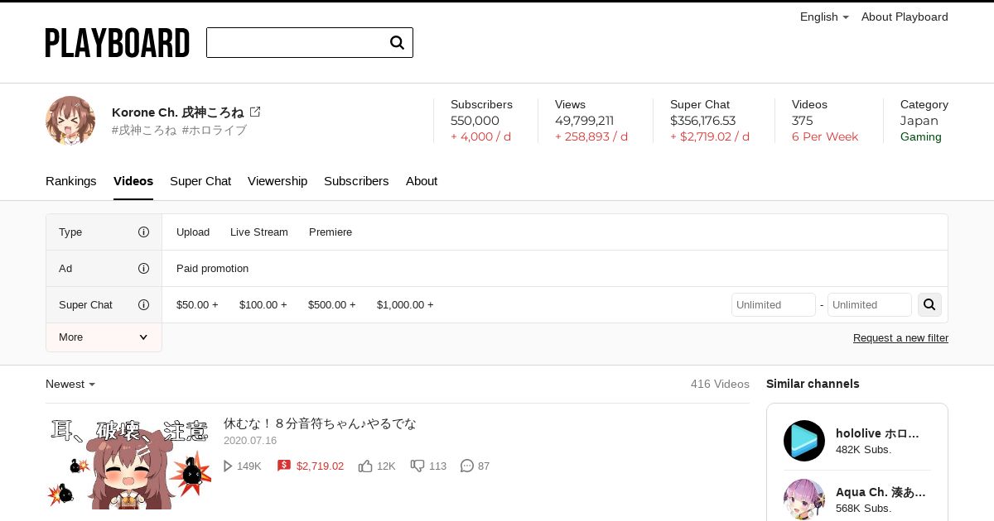
Task: Click the $356,176.53 Super Chat total
Action: coord(703,121)
